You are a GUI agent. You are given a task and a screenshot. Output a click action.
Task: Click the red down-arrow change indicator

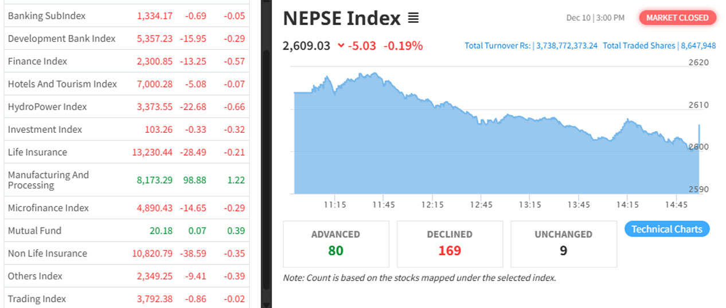pyautogui.click(x=341, y=46)
